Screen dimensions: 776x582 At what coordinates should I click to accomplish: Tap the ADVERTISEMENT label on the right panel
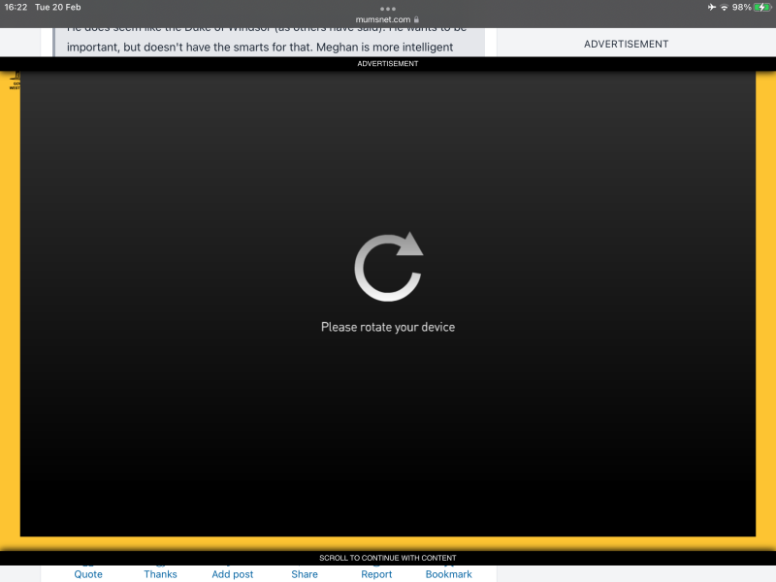point(626,44)
